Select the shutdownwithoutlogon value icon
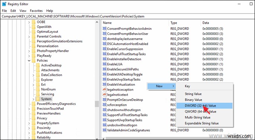255x140 pixels. click(104, 110)
